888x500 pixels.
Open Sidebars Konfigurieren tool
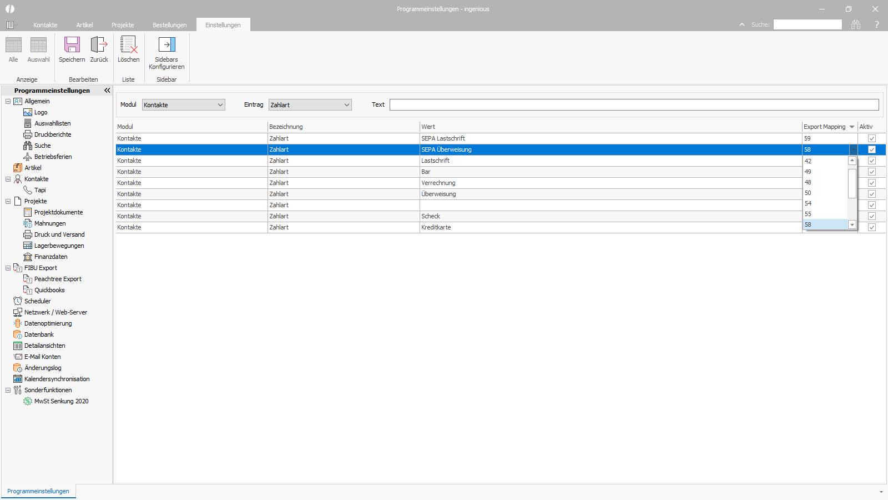point(167,45)
